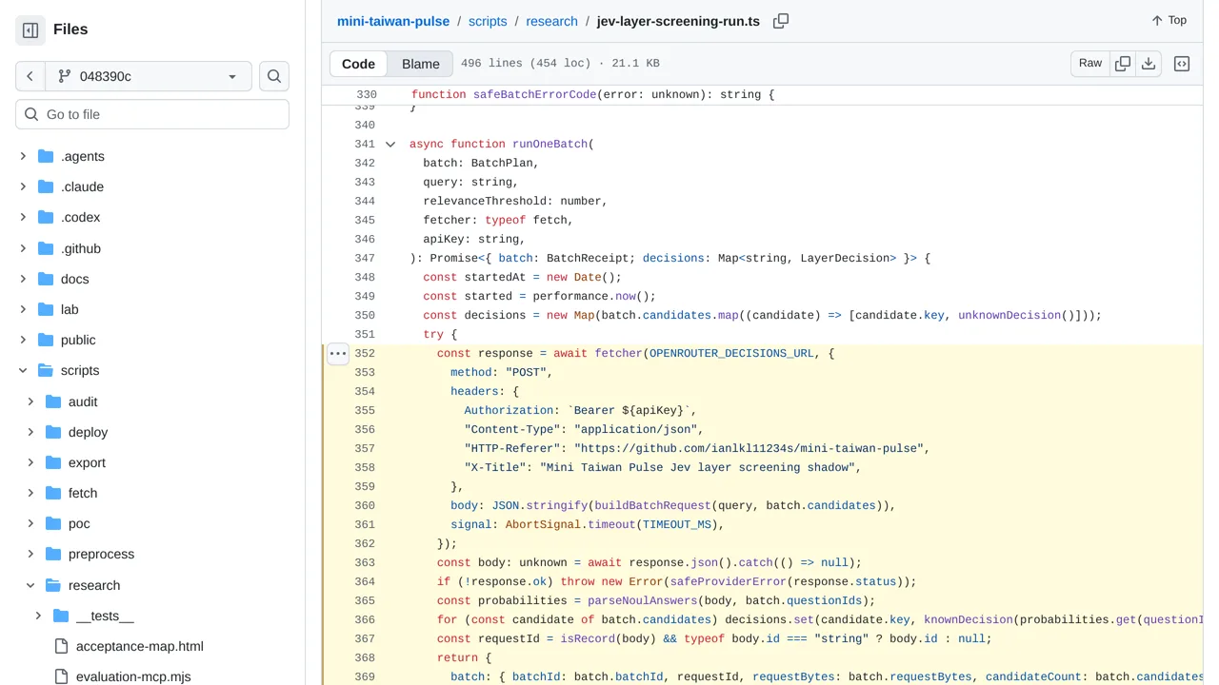Click line number 341

365,144
